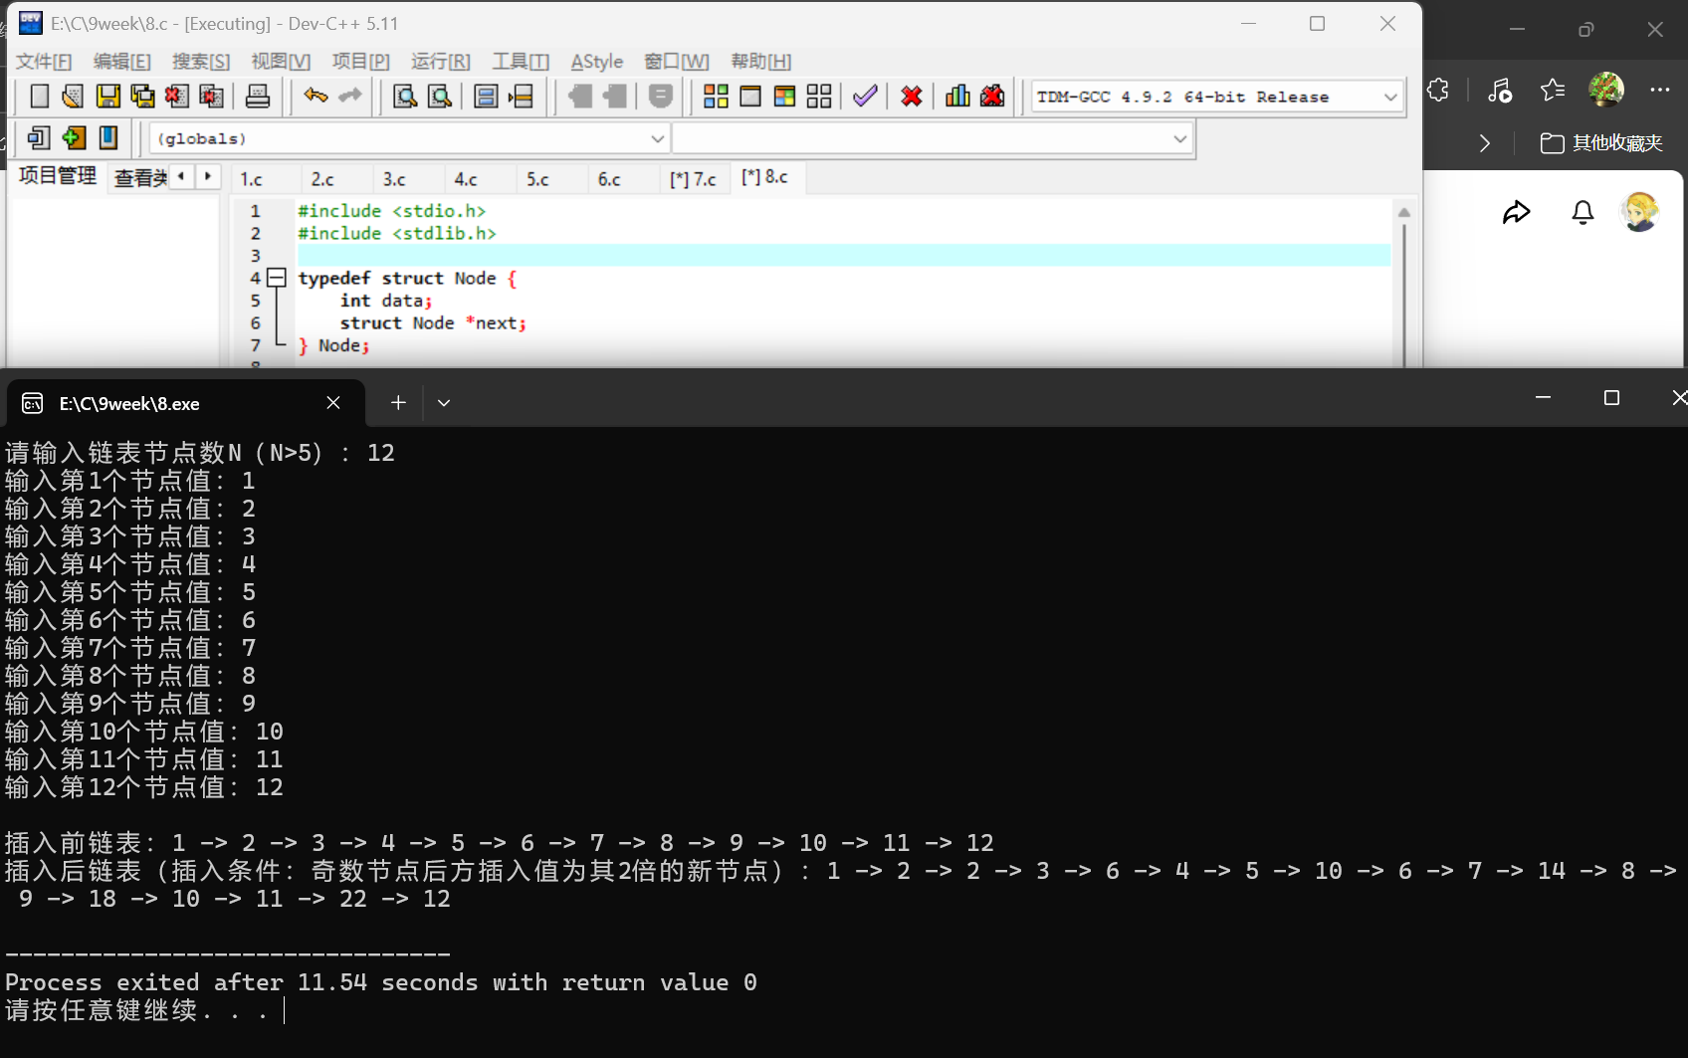Open the 搜索[S] menu
This screenshot has width=1688, height=1058.
201,62
